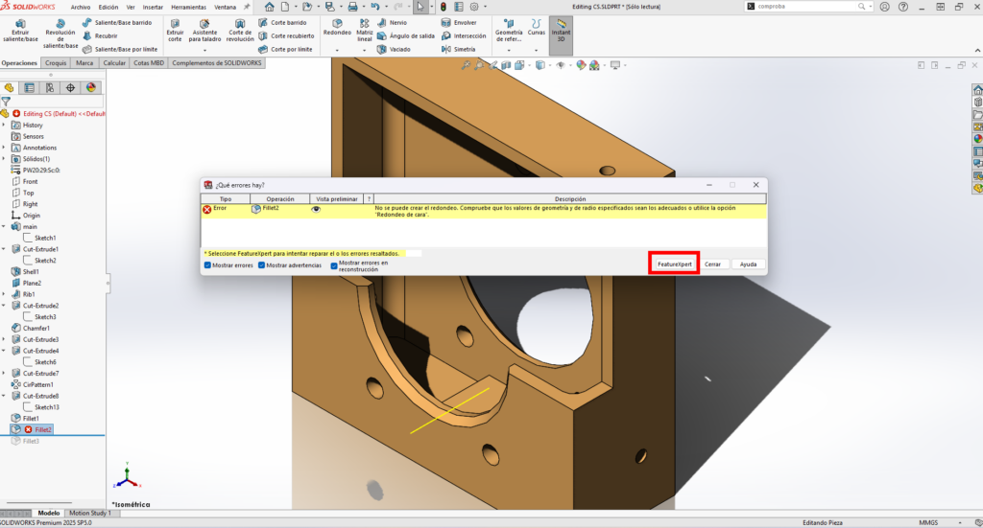Open the ConfigurationManager tab icon
The width and height of the screenshot is (983, 528).
(x=50, y=87)
